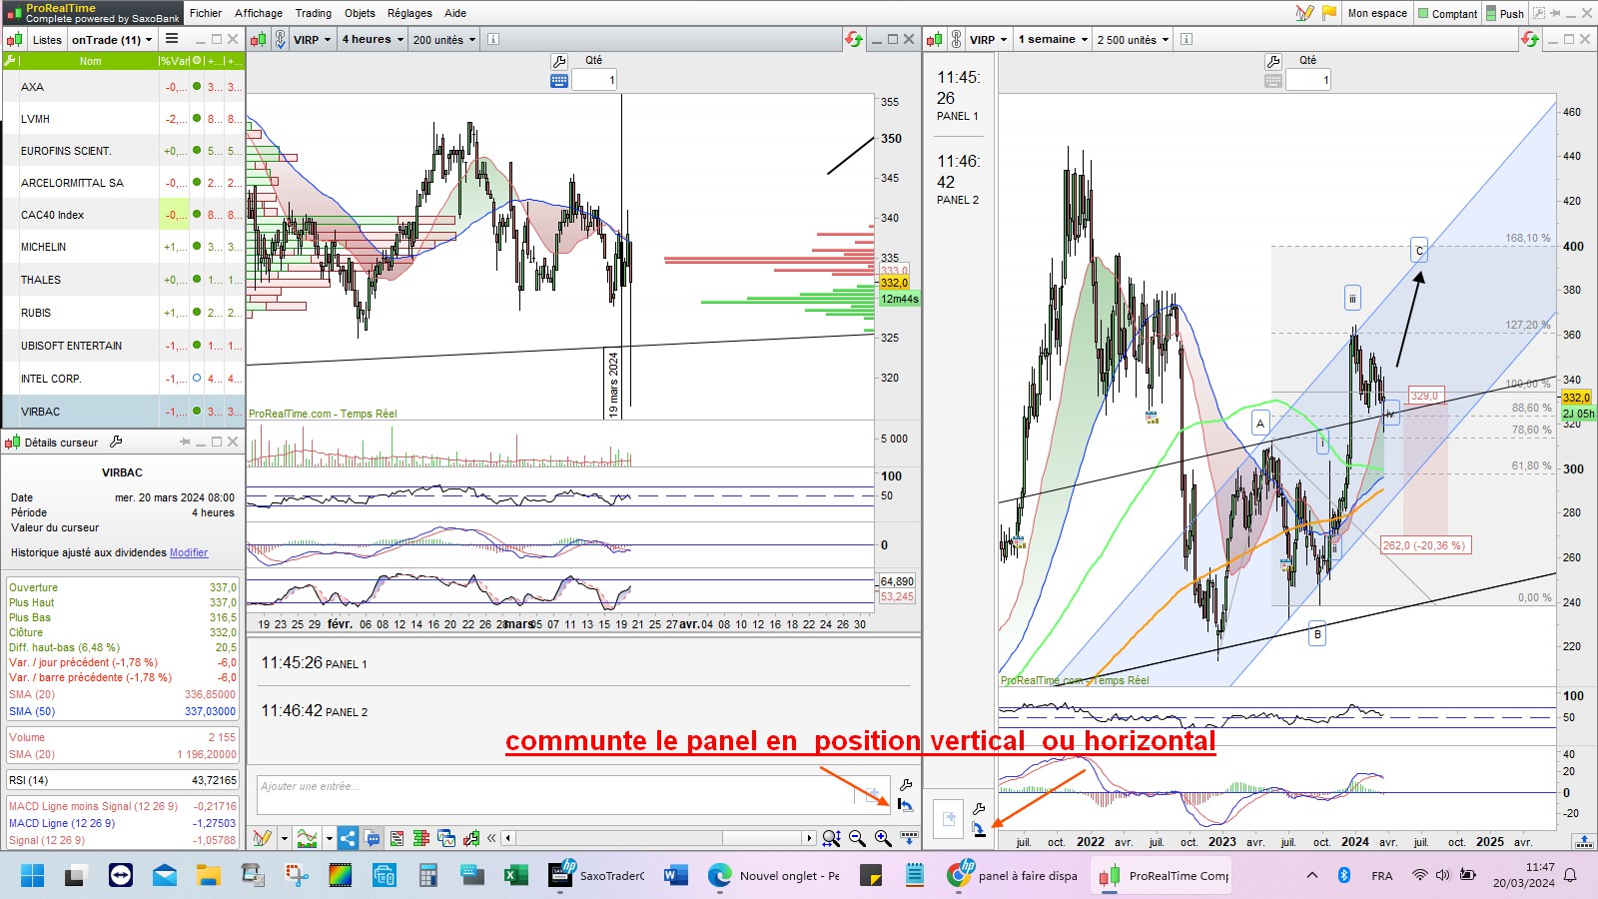Select ARCELORMITTAL SA in the watchlist

pos(123,183)
